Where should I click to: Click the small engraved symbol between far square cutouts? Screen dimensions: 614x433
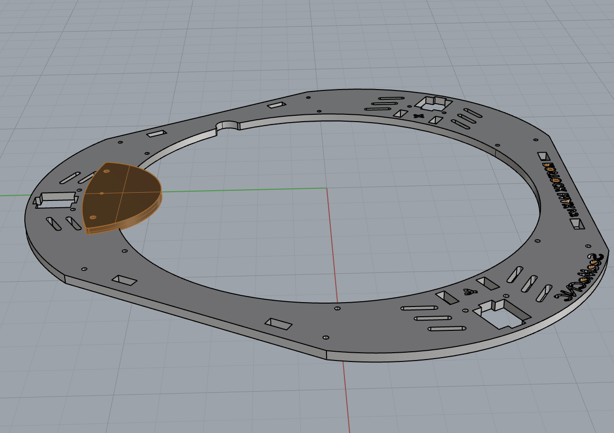pos(417,116)
